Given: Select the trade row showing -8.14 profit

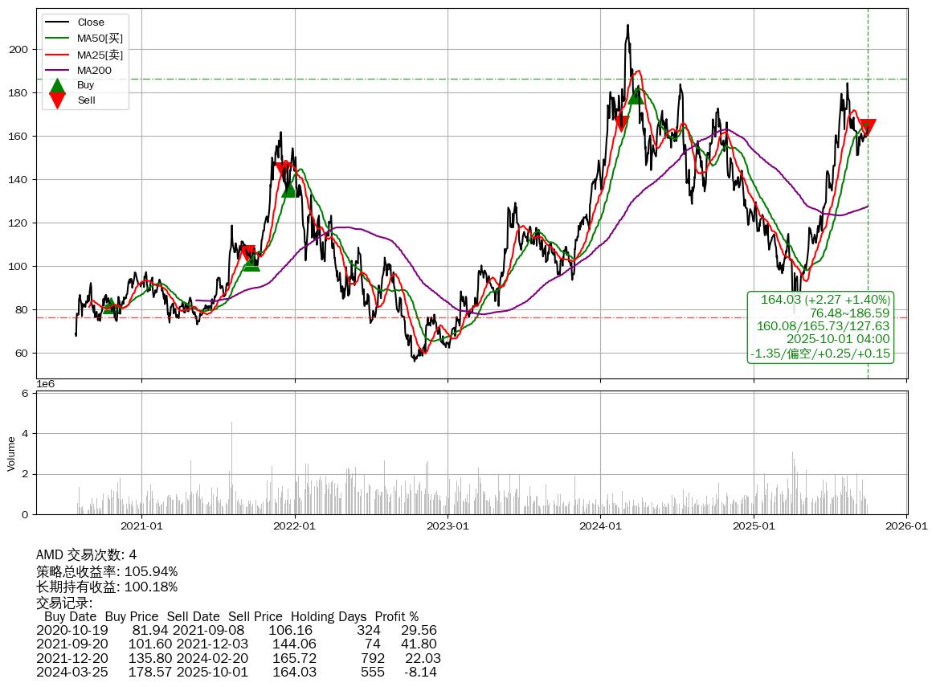Looking at the screenshot, I should pyautogui.click(x=237, y=672).
